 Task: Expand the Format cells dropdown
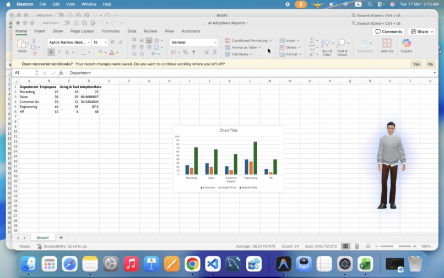(x=290, y=54)
